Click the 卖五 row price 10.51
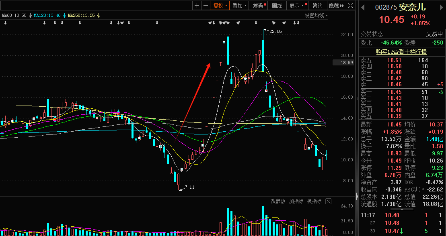The height and width of the screenshot is (236, 446). pos(395,60)
